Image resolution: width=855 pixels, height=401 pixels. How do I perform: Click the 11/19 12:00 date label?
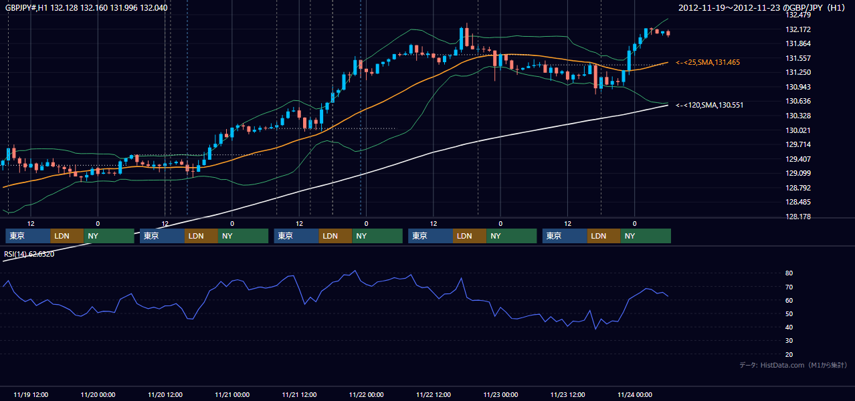(x=30, y=394)
